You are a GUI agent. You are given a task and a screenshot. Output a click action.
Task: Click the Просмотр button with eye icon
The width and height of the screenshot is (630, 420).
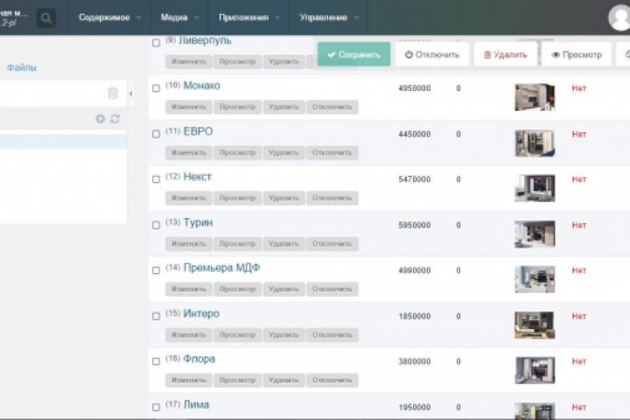pyautogui.click(x=577, y=54)
